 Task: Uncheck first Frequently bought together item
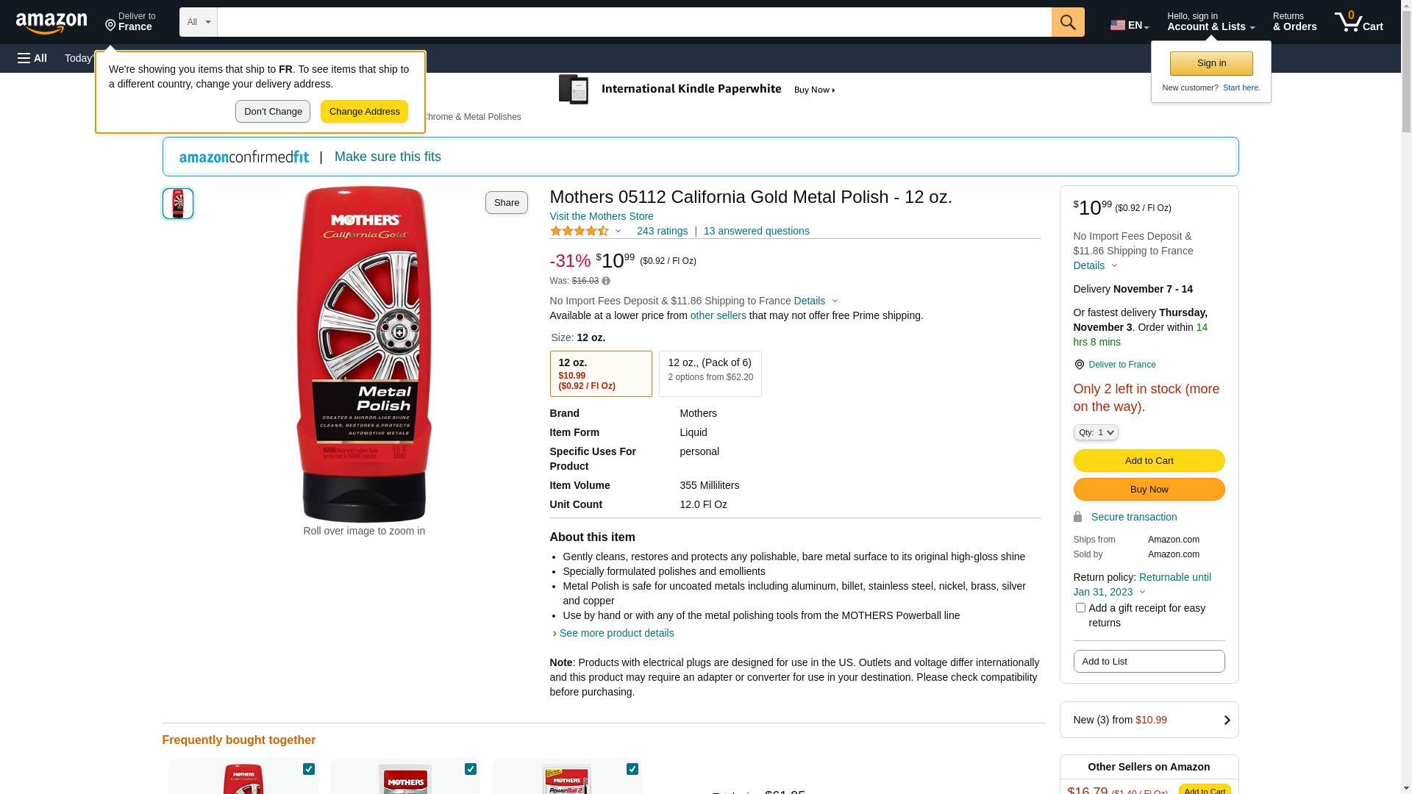(x=309, y=769)
